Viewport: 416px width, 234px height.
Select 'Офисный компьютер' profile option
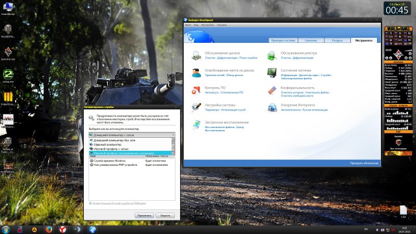[x=131, y=144]
